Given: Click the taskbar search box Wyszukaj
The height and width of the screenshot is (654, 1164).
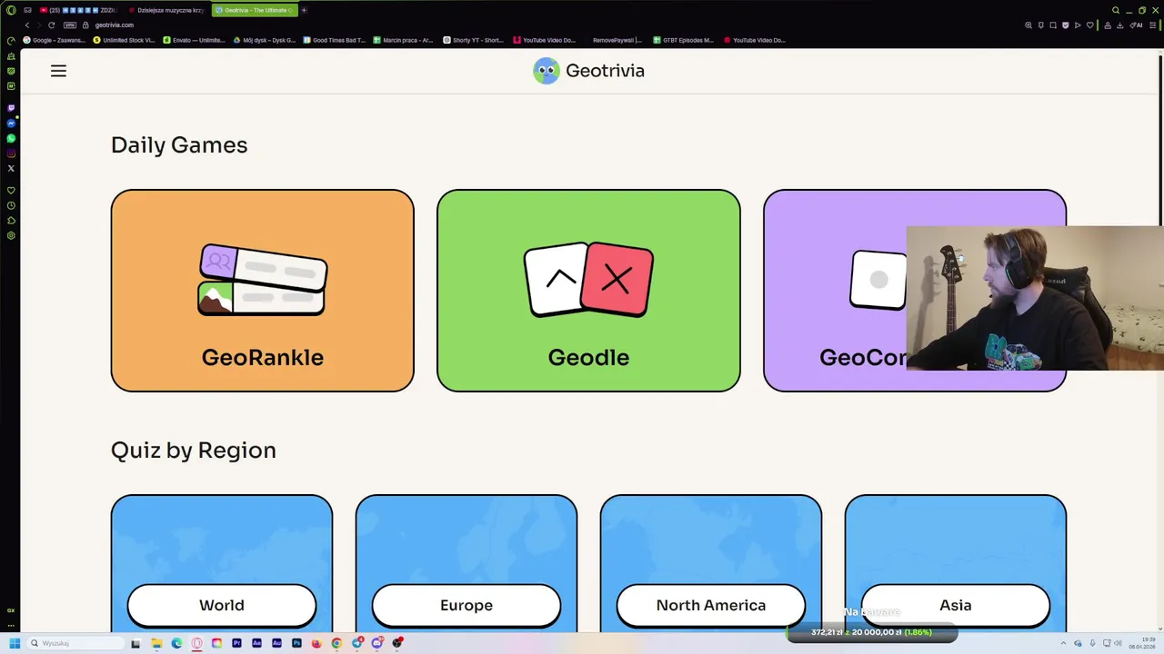Looking at the screenshot, I should click(75, 643).
